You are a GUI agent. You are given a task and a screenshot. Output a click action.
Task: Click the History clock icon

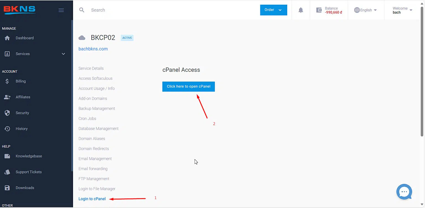pos(7,129)
